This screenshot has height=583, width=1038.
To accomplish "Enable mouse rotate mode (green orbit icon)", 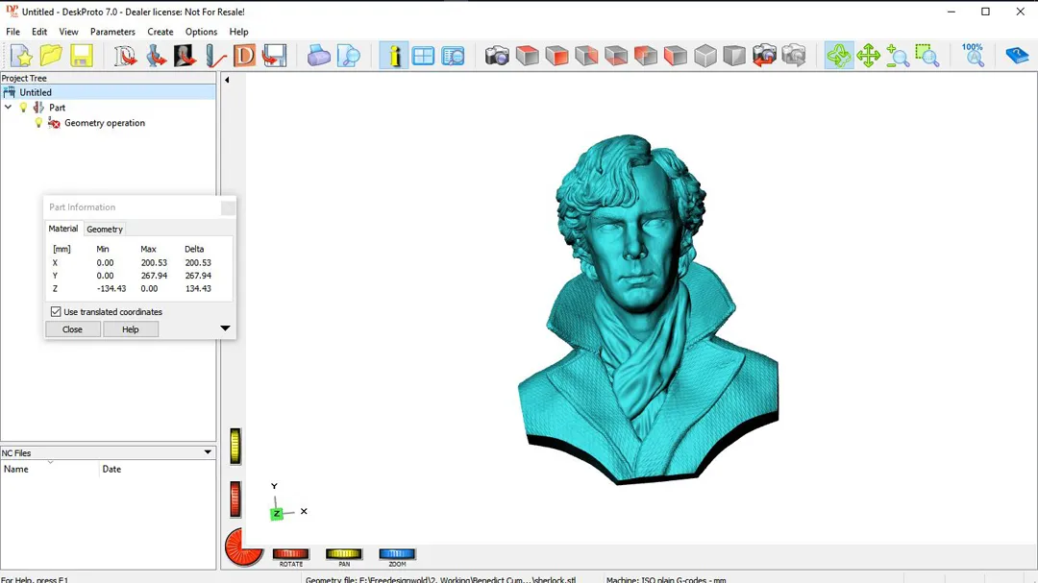I will (x=839, y=56).
